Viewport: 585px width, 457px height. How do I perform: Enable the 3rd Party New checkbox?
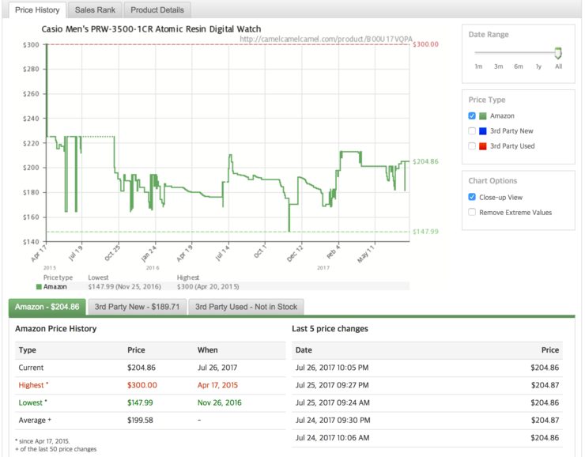pos(472,131)
